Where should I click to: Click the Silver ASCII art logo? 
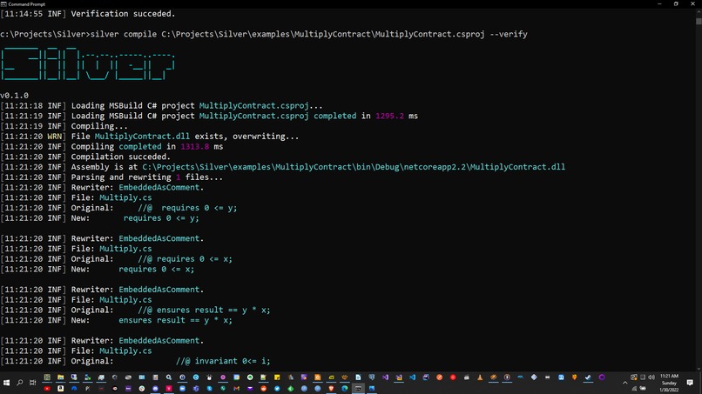pyautogui.click(x=88, y=63)
